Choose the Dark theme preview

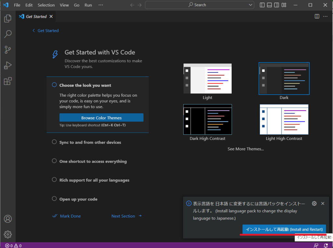[284, 78]
